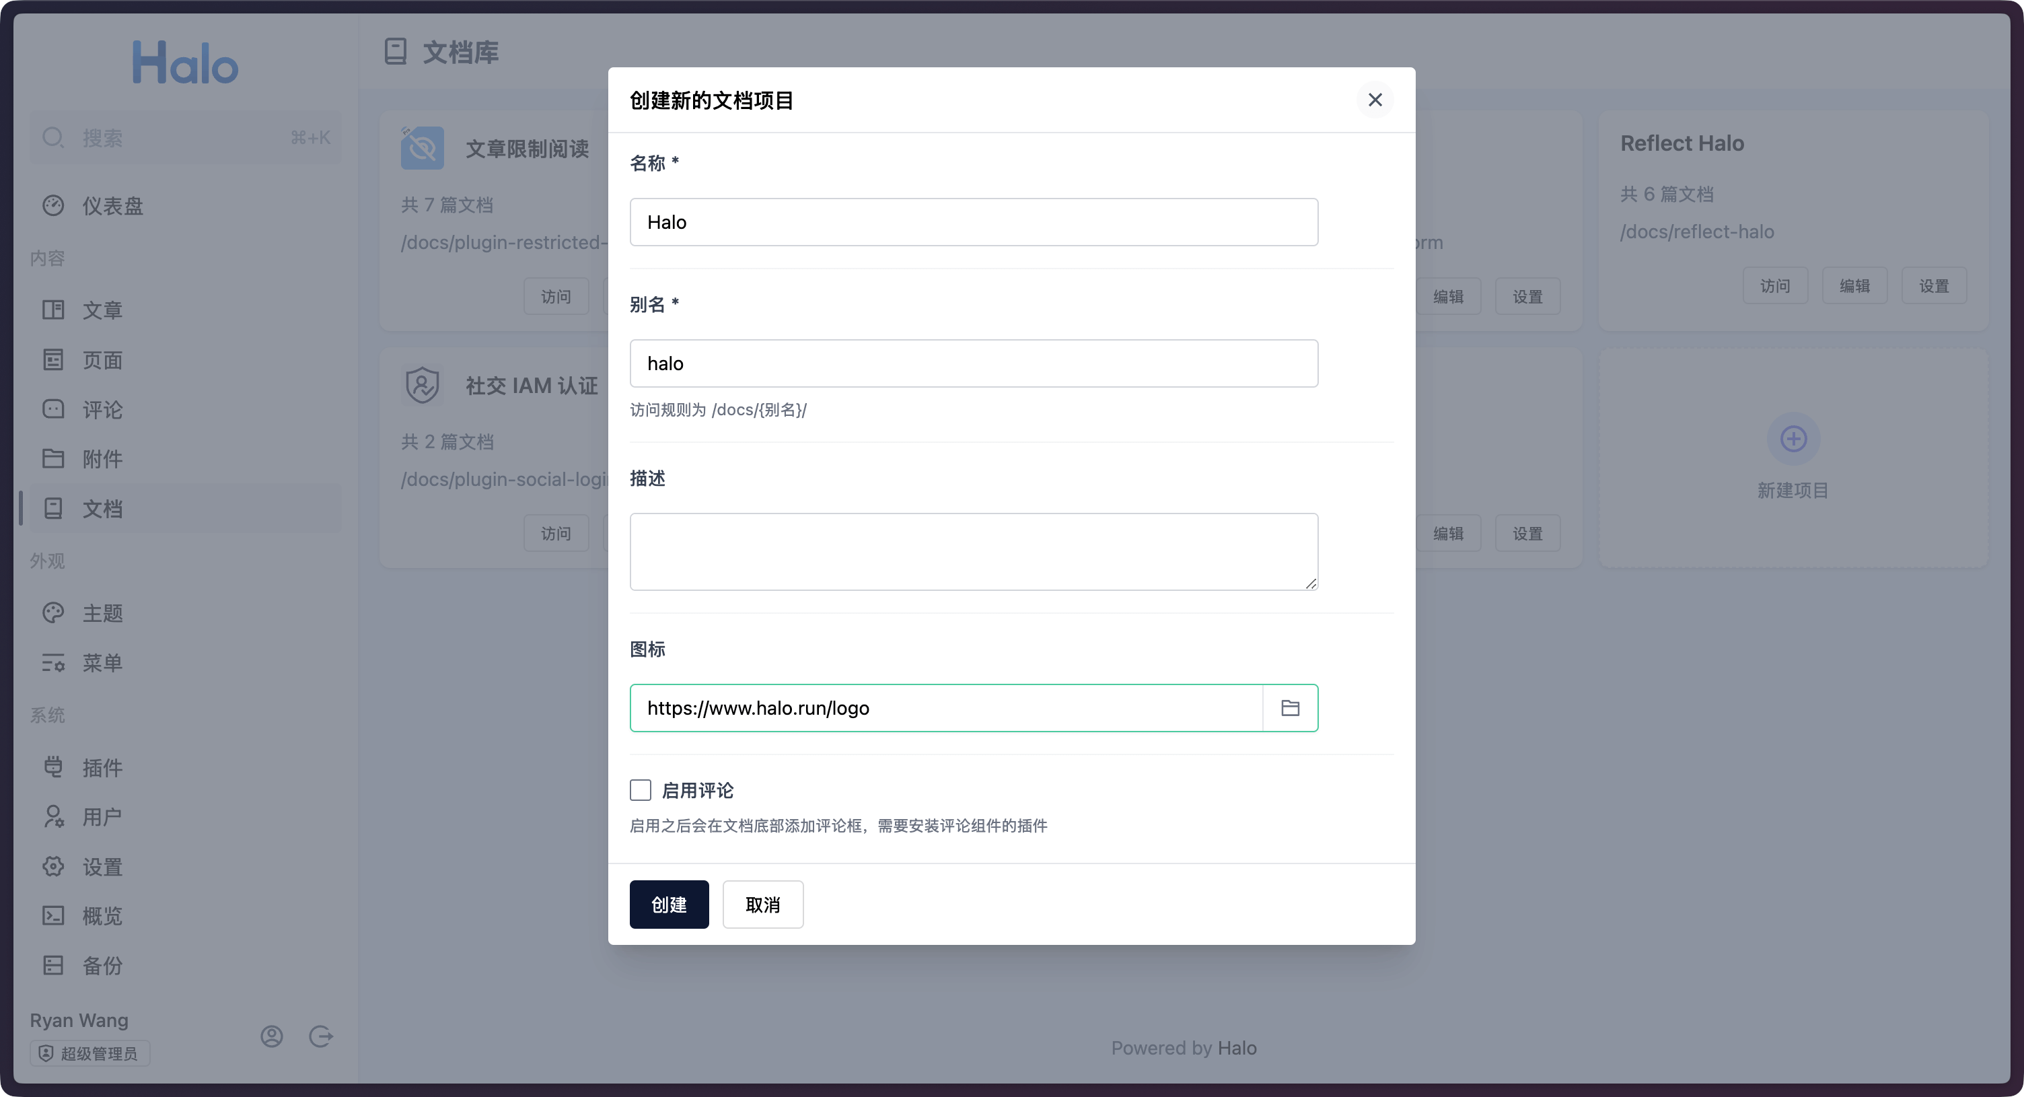The image size is (2024, 1097).
Task: Enable the 启用评论 checkbox
Action: [641, 789]
